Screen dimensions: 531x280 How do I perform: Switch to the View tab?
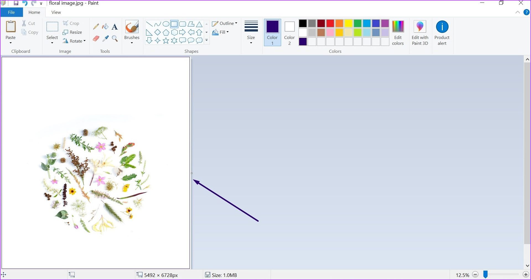[x=56, y=12]
